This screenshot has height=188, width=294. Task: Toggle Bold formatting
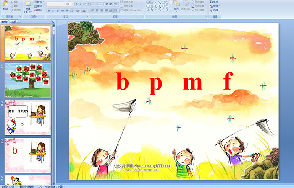point(49,10)
